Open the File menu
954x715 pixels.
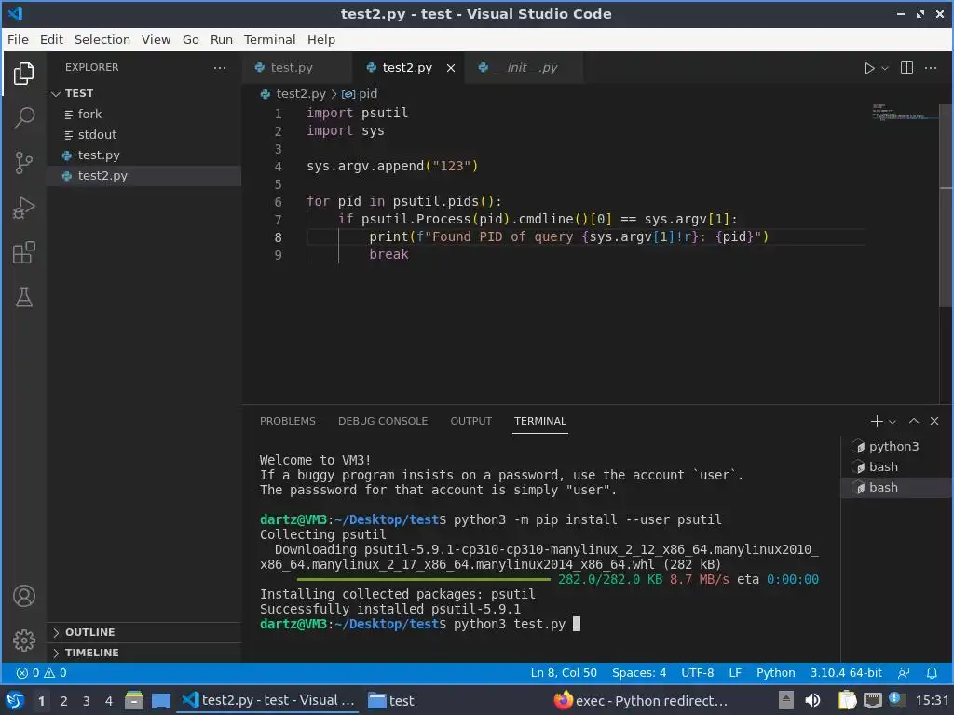click(x=18, y=39)
